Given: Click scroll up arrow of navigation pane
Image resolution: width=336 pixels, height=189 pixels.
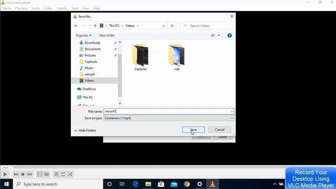Looking at the screenshot, I should coord(120,42).
